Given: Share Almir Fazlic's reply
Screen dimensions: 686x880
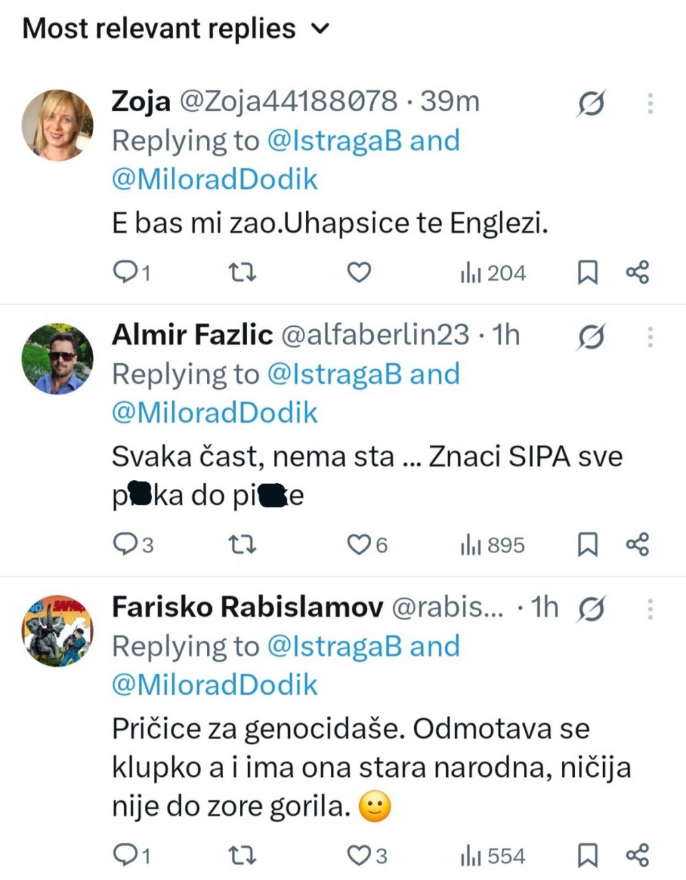Looking at the screenshot, I should [x=638, y=545].
